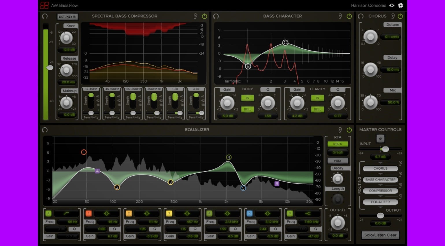445x246 pixels.
Task: Click the eye icon in the title bar
Action: click(392, 5)
